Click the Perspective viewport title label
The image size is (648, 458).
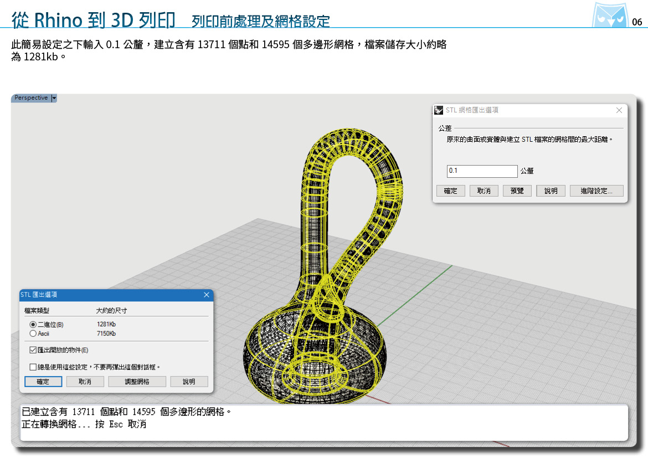coord(31,97)
